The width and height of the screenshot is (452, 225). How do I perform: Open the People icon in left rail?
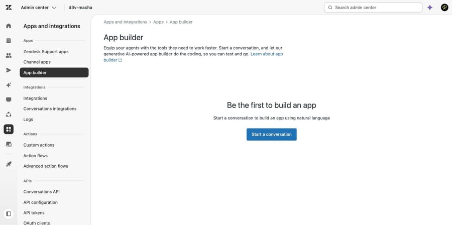[9, 55]
